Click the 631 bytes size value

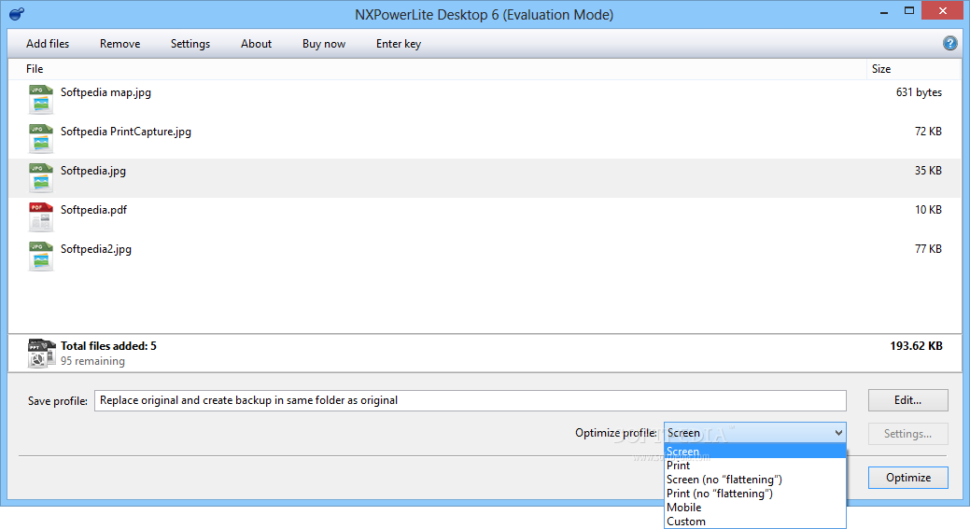pyautogui.click(x=919, y=92)
